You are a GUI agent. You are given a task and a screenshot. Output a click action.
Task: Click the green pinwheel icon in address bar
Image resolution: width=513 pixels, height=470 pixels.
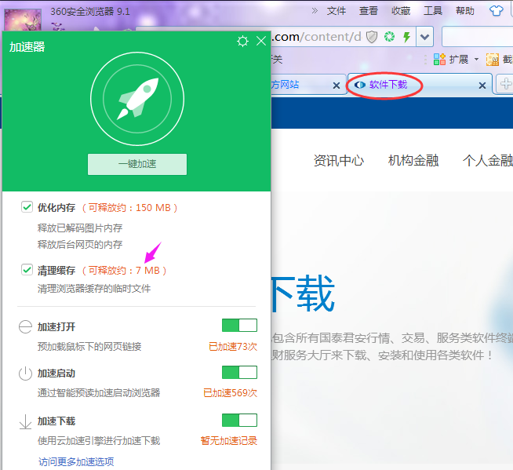(x=389, y=37)
